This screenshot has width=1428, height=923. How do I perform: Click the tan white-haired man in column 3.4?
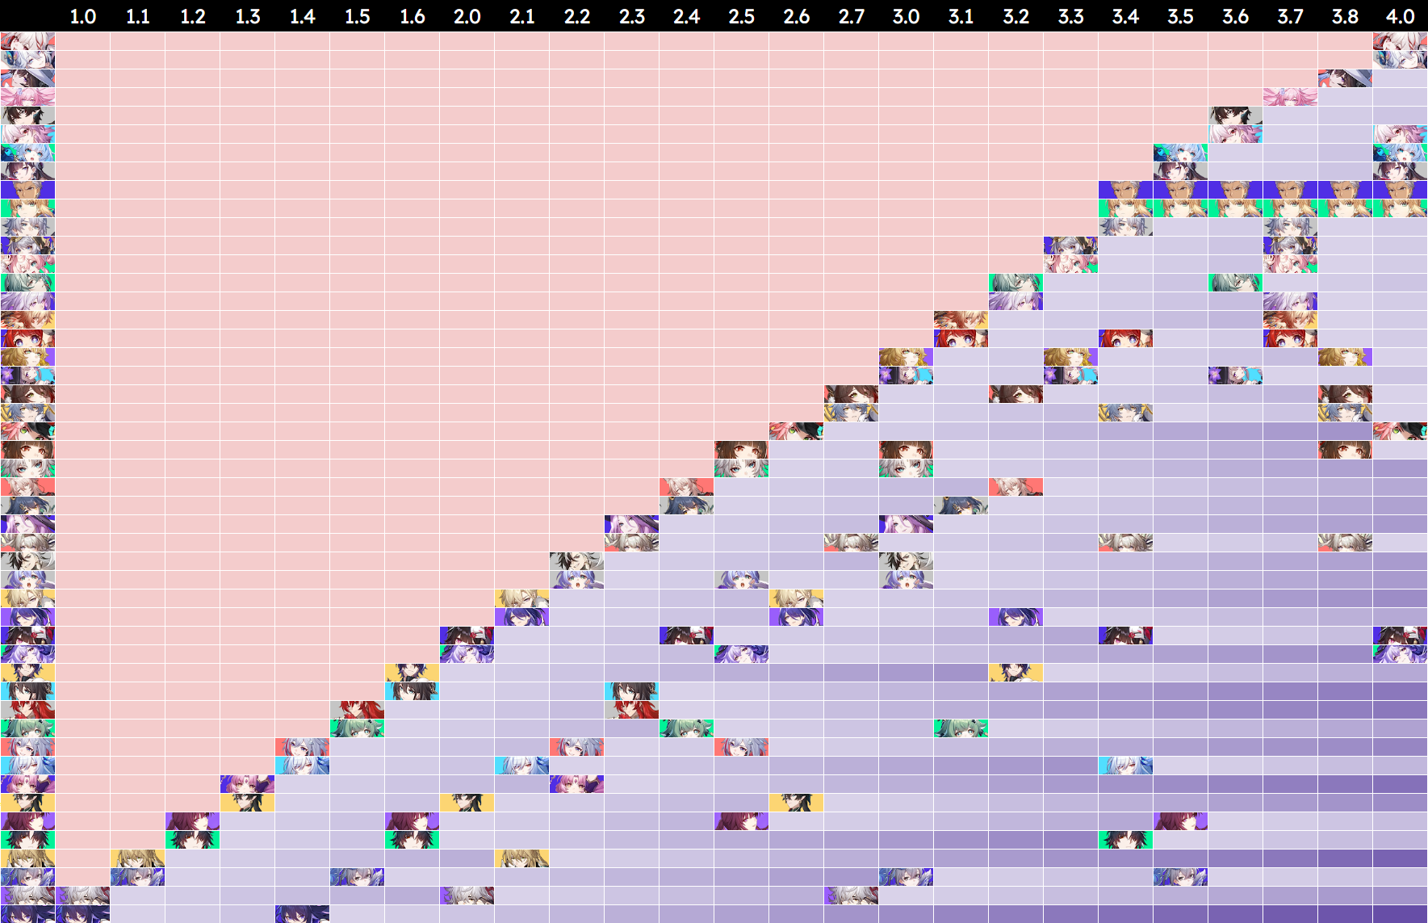point(1125,190)
